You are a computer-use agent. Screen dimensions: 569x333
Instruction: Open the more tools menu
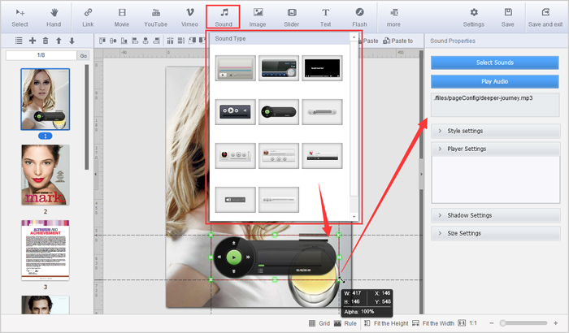[x=393, y=17]
